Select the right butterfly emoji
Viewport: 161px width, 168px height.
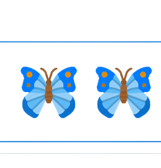pyautogui.click(x=124, y=92)
